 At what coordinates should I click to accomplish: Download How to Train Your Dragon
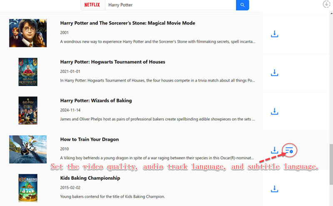274,150
